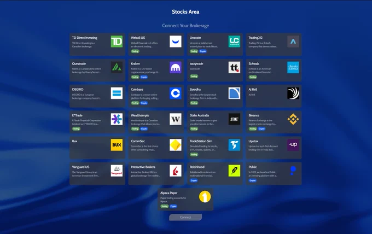Screen dimensions: 372x234
Task: Select the Schwab card title
Action: coord(254,63)
